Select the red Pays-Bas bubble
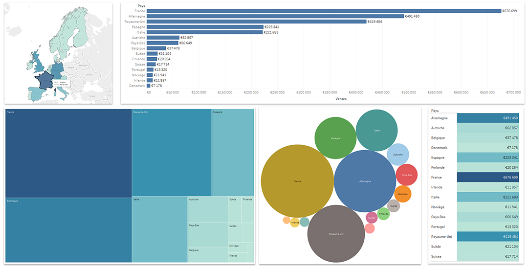Viewport: 528px width, 270px height. point(407,175)
